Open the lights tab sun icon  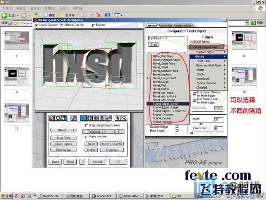58,118
